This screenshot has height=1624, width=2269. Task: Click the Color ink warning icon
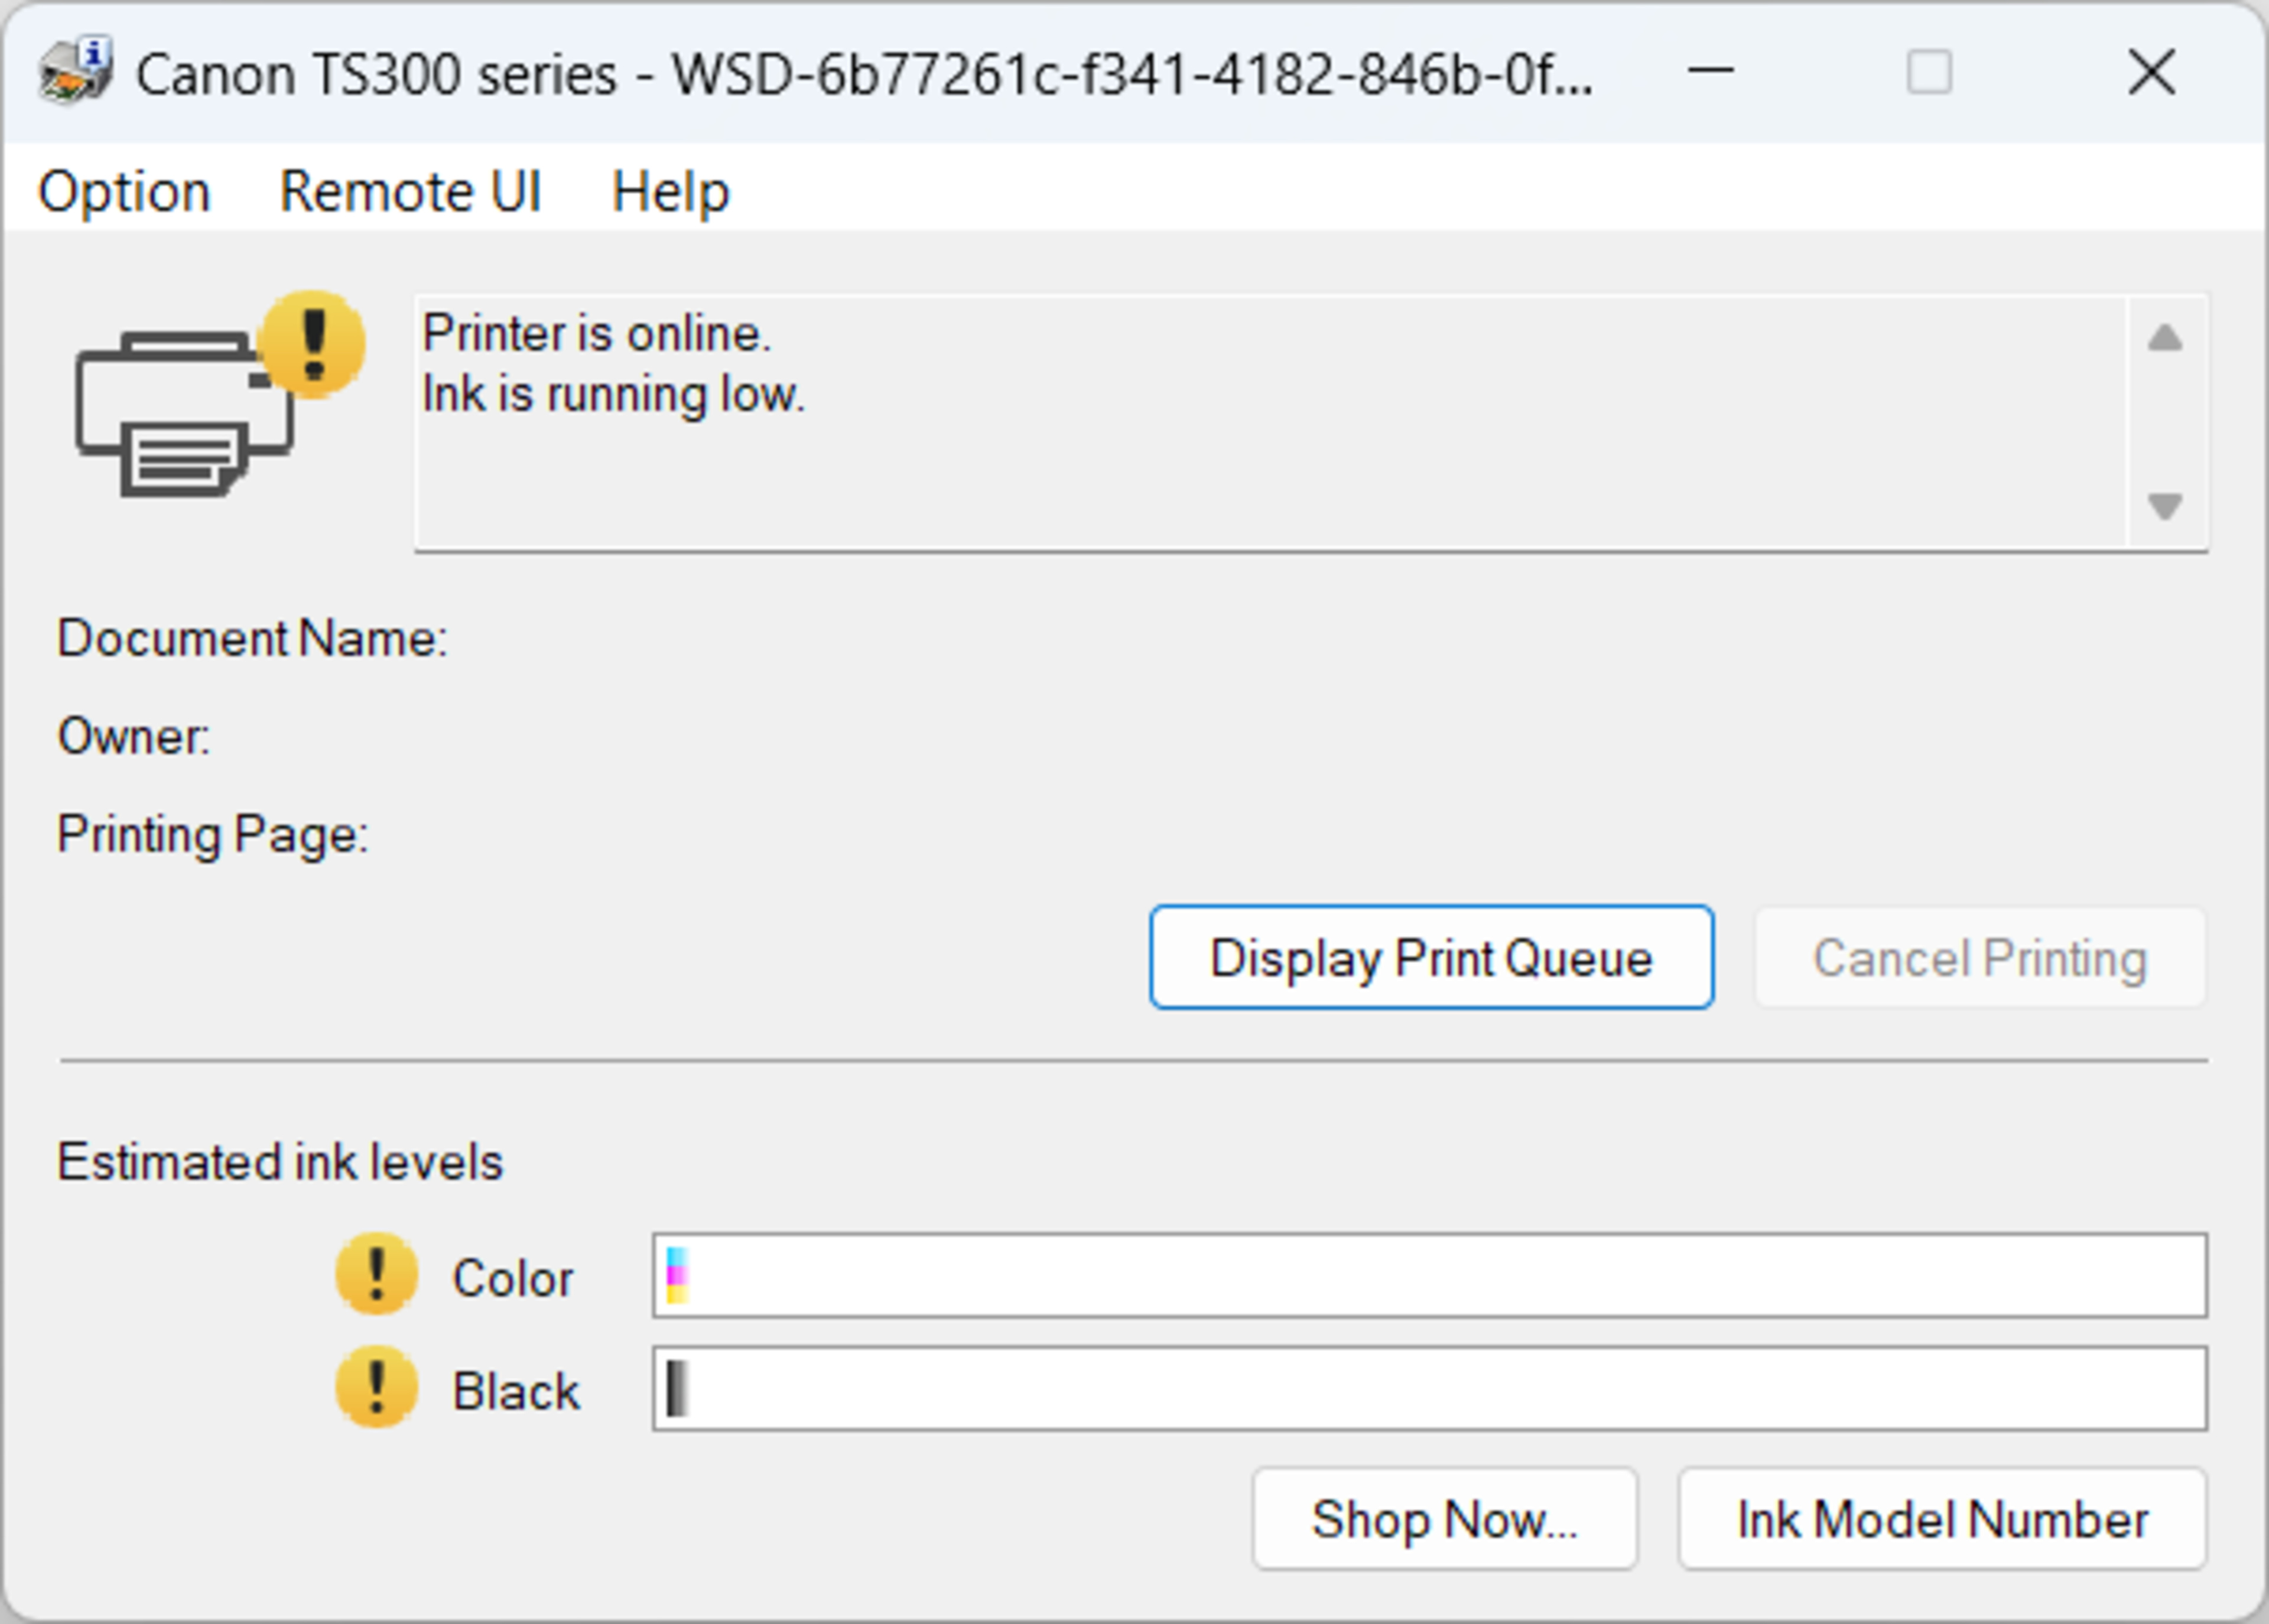click(x=376, y=1274)
